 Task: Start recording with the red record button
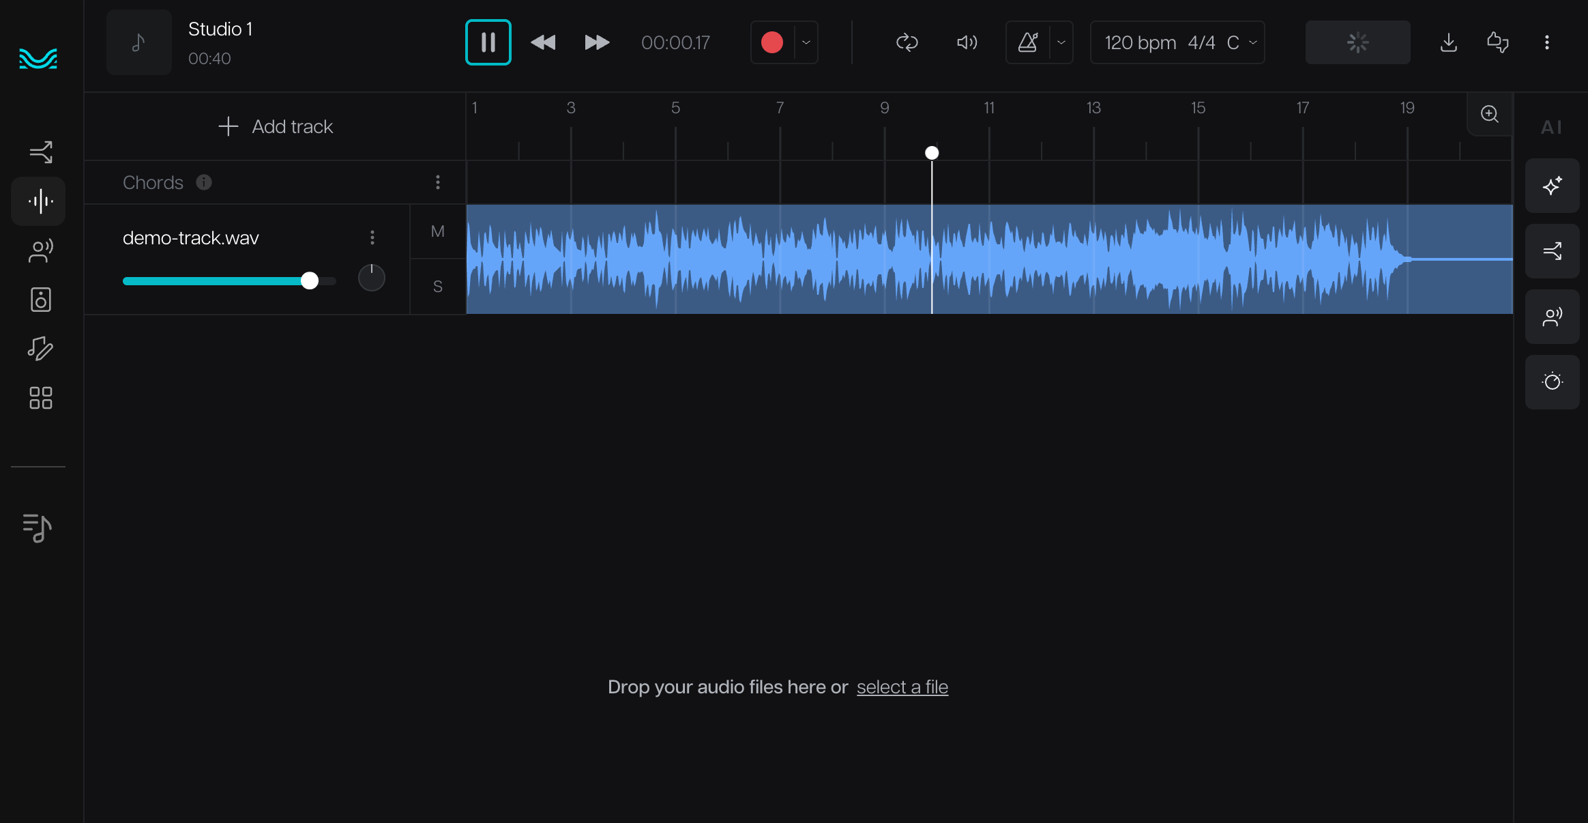pyautogui.click(x=771, y=42)
